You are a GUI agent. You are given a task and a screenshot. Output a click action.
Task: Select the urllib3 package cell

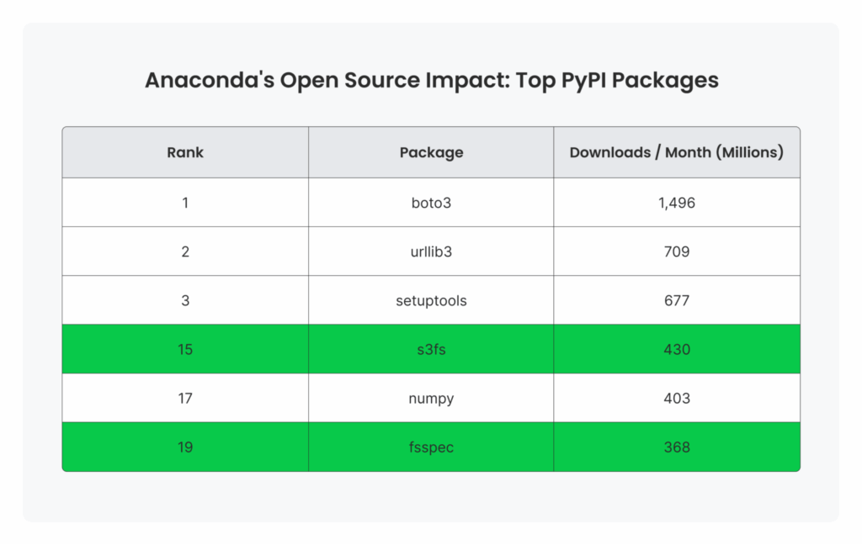(x=431, y=251)
